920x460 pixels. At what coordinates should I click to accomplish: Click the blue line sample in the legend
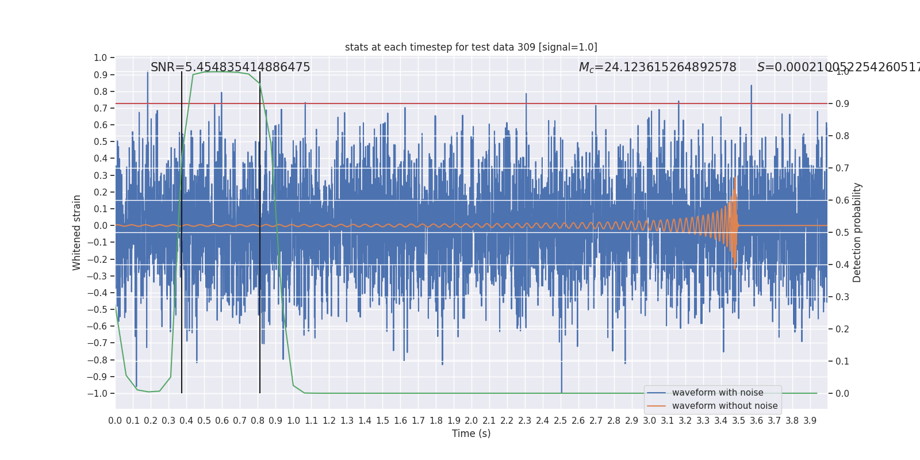click(x=657, y=393)
